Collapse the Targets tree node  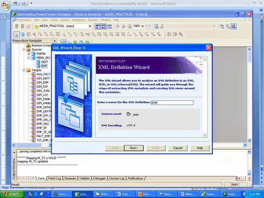(x=24, y=70)
